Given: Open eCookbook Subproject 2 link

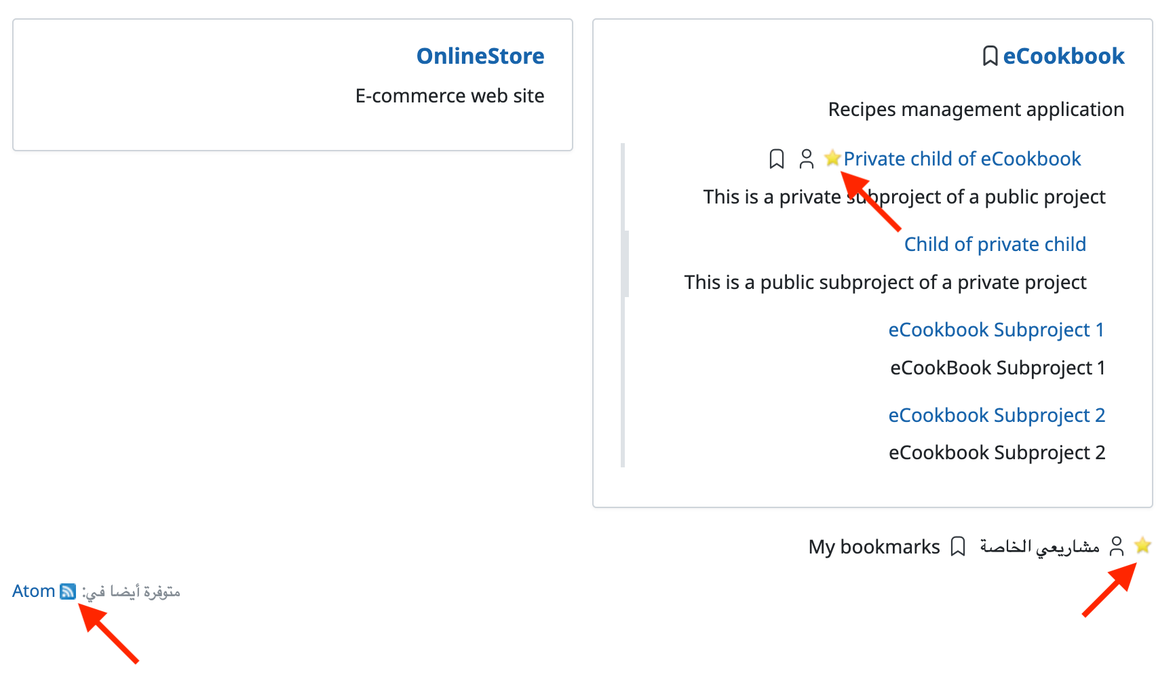Looking at the screenshot, I should pyautogui.click(x=996, y=415).
